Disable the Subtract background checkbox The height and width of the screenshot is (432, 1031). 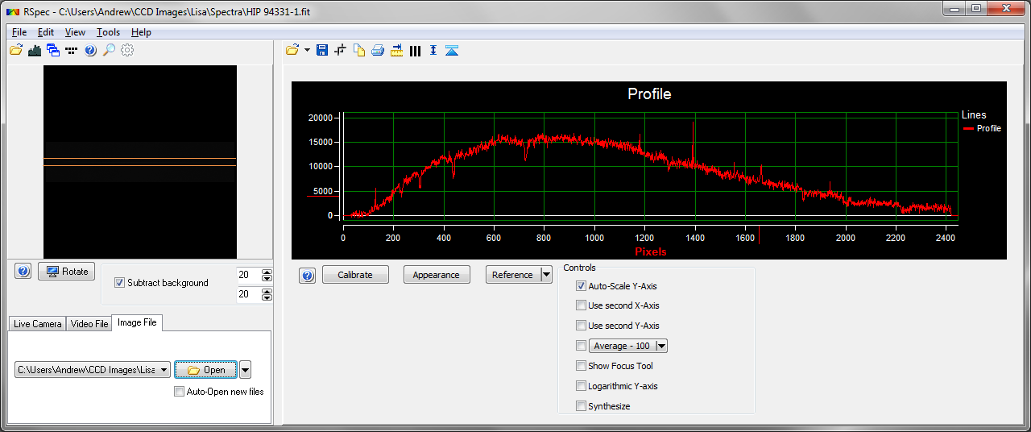pyautogui.click(x=120, y=283)
